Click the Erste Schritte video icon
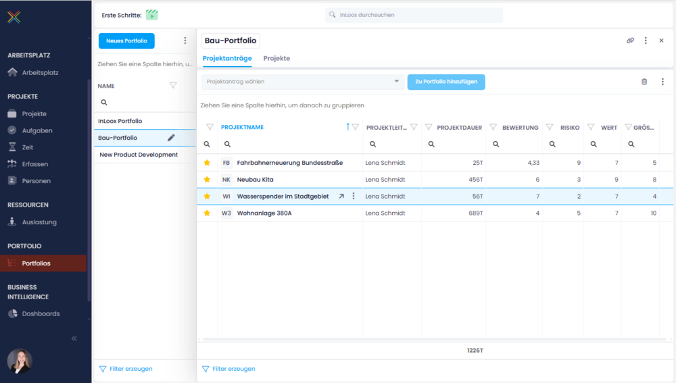 (x=151, y=15)
